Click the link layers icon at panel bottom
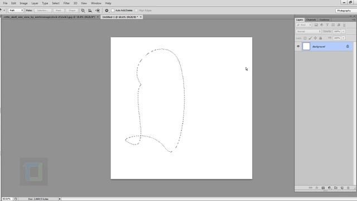 310,188
